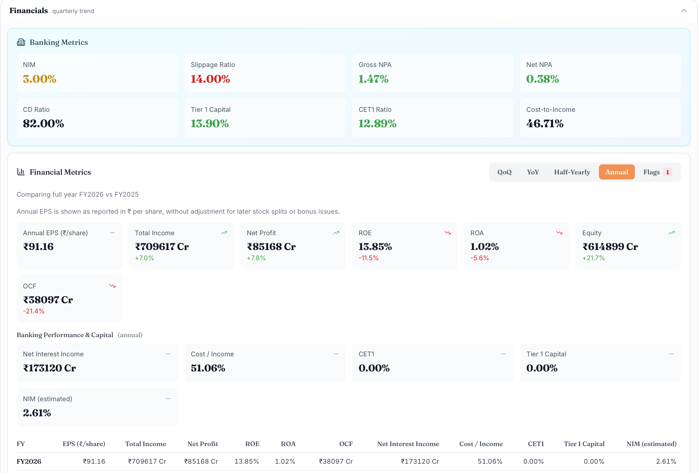Click the NIM (estimated) 2.61% card value
The height and width of the screenshot is (473, 699).
point(37,413)
